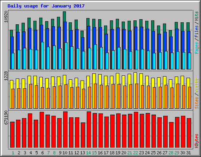Click the 10920 hits axis value
This screenshot has height=157, width=201.
coord(6,16)
